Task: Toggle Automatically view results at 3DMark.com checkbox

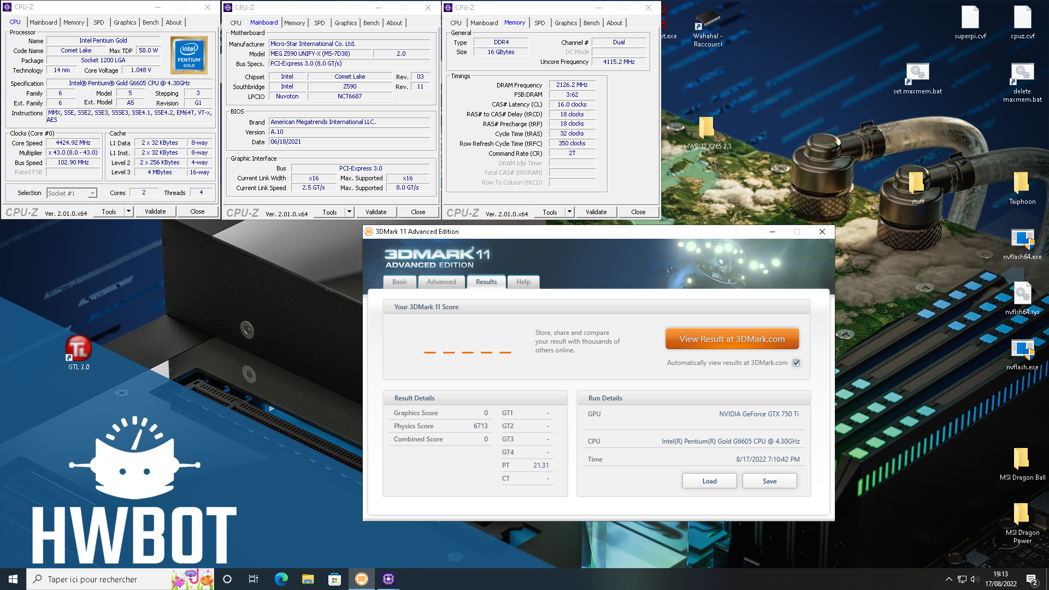Action: tap(796, 363)
